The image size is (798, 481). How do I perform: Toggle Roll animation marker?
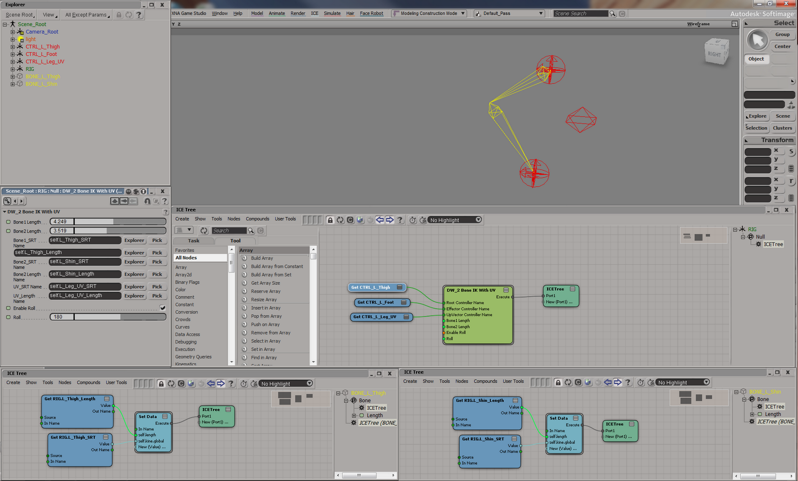8,317
